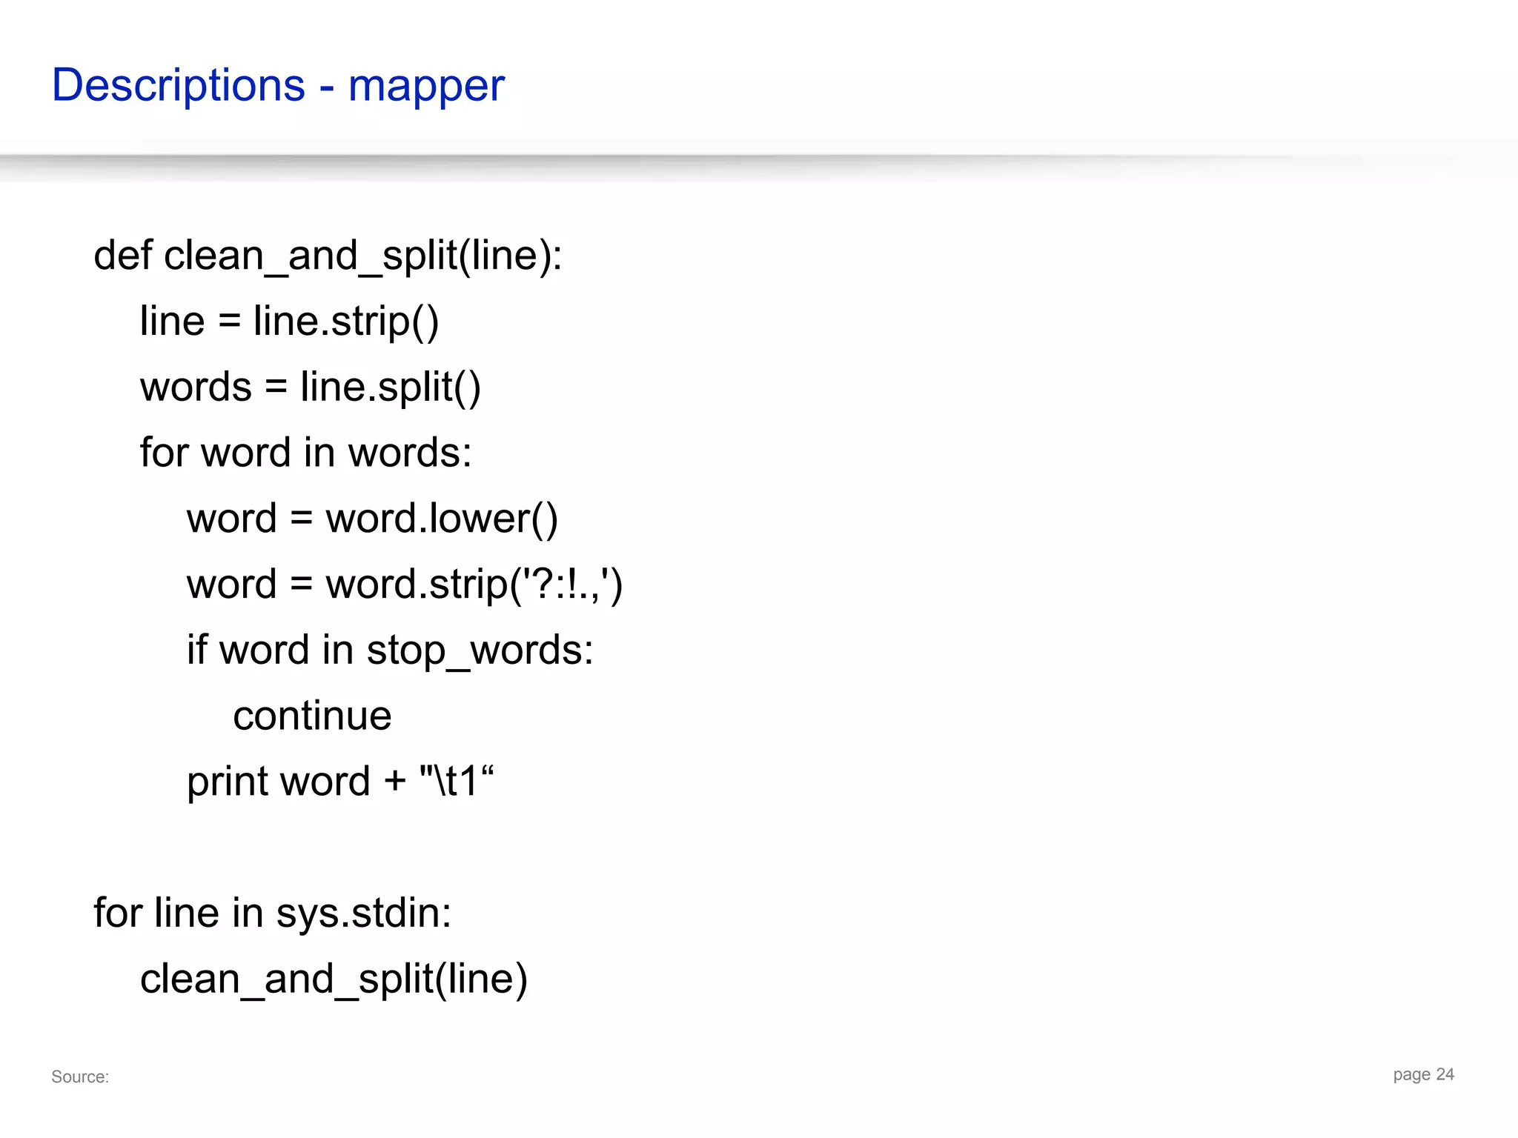The image size is (1518, 1138).
Task: Click the print word + "\t1" line
Action: pos(340,782)
